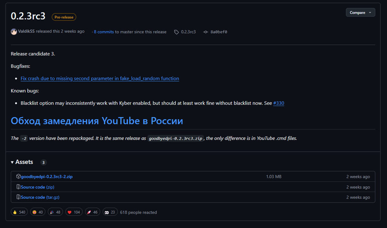Collapse the Assets section
The width and height of the screenshot is (387, 228).
coord(22,162)
